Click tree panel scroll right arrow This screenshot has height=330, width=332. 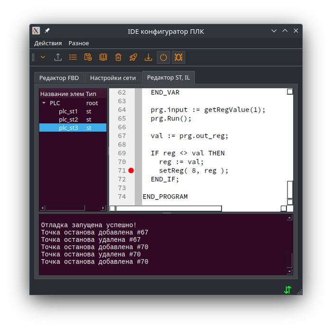point(103,208)
